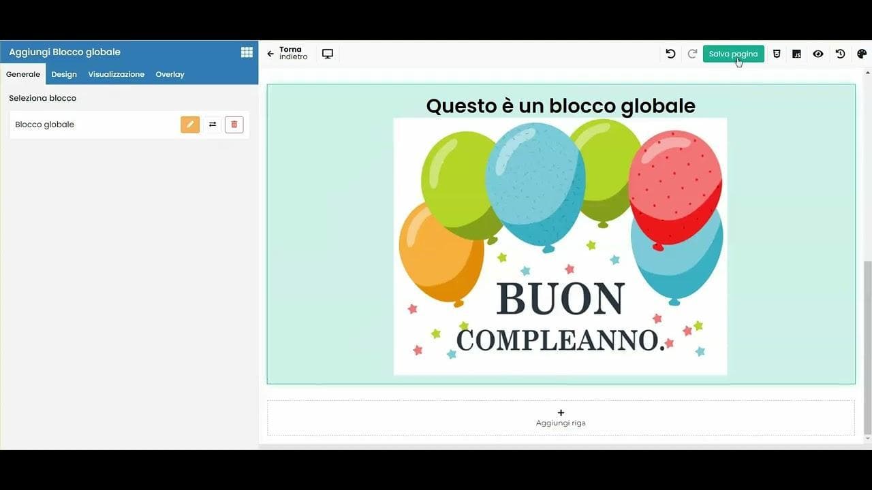
Task: Save the page with Salva pagina
Action: pyautogui.click(x=733, y=53)
